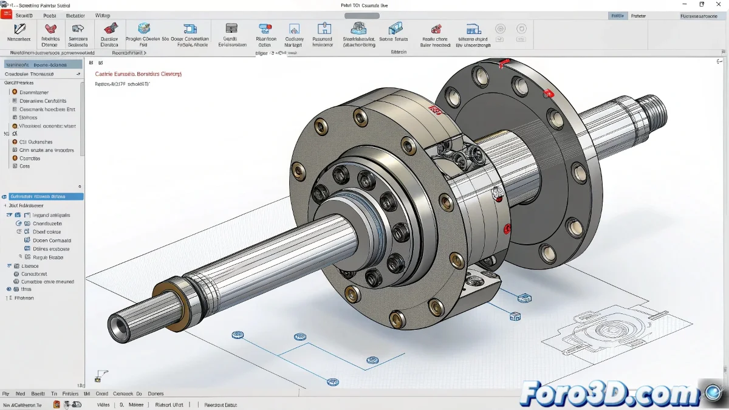
Task: Select the blue Ooser Conaettian ribbon icon
Action: (190, 28)
